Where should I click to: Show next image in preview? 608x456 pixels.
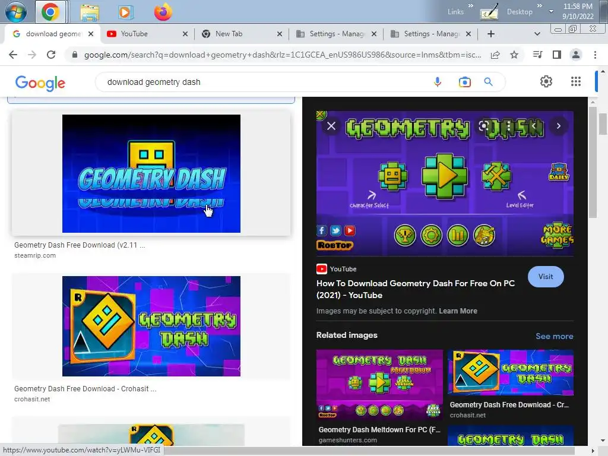(x=558, y=126)
